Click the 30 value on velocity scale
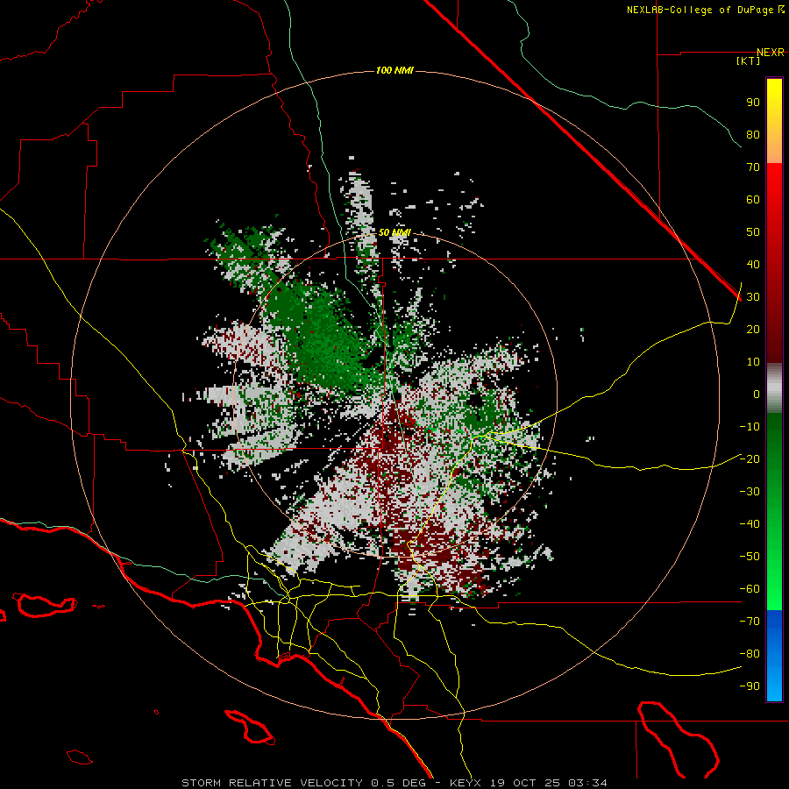Screen dimensions: 789x789 753,297
